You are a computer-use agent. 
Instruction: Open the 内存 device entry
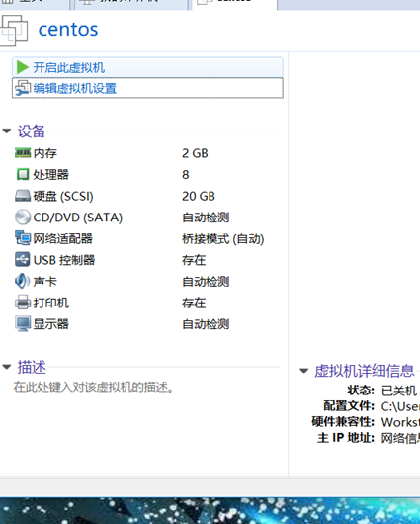[45, 153]
